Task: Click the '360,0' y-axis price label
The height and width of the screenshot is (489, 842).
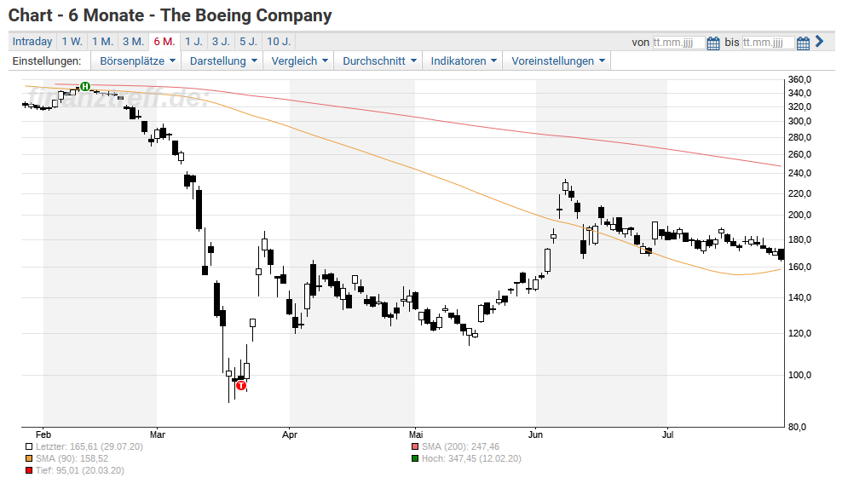Action: (799, 79)
